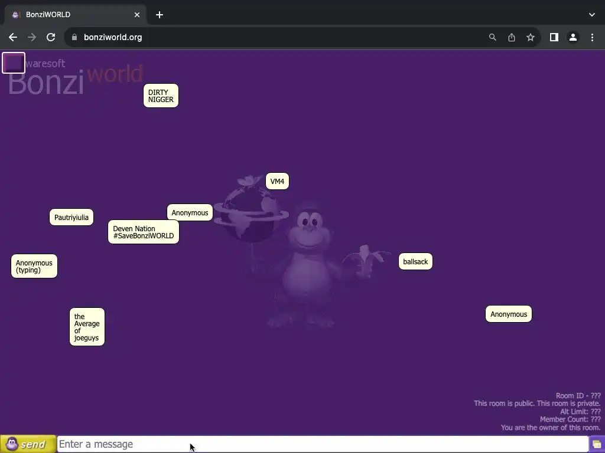Image resolution: width=605 pixels, height=453 pixels.
Task: Select the Room ID text
Action: pyautogui.click(x=578, y=396)
